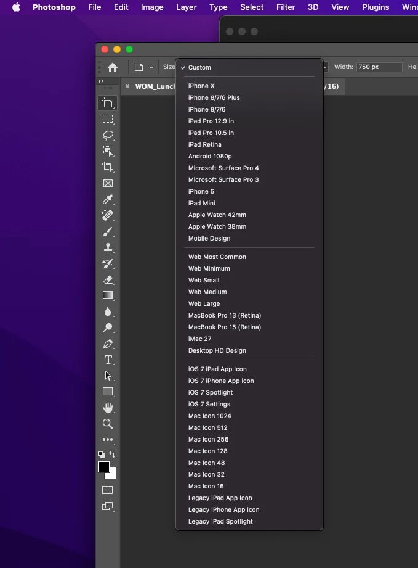Viewport: 418px width, 568px height.
Task: Open the Edit Toolbar three-dots menu
Action: tap(107, 440)
